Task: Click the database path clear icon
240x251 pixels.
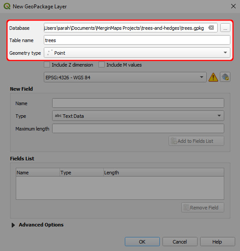Action: pos(211,28)
